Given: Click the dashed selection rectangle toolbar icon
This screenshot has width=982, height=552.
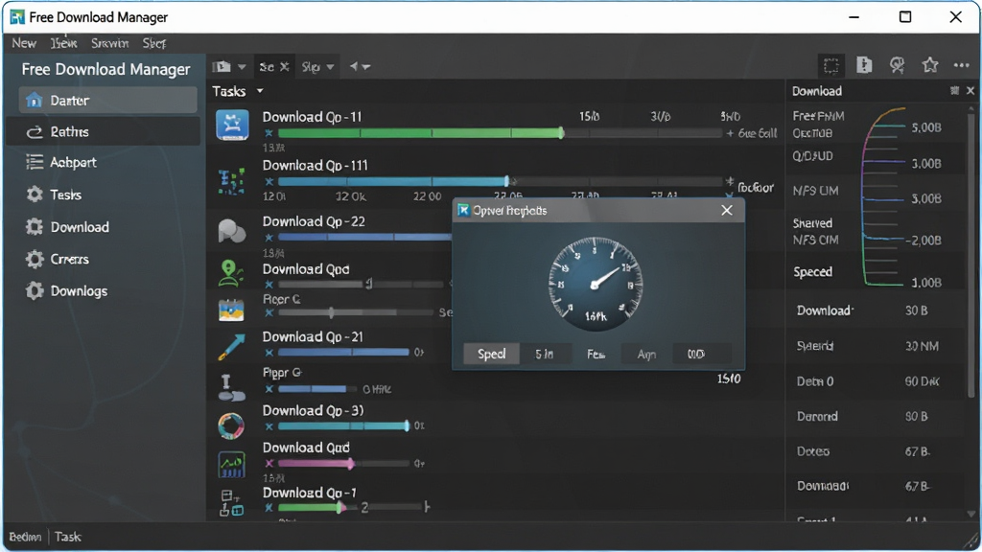Looking at the screenshot, I should 831,66.
